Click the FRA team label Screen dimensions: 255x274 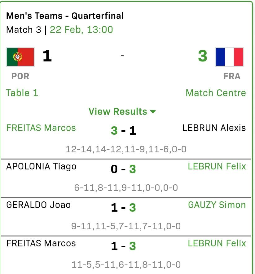pos(232,76)
